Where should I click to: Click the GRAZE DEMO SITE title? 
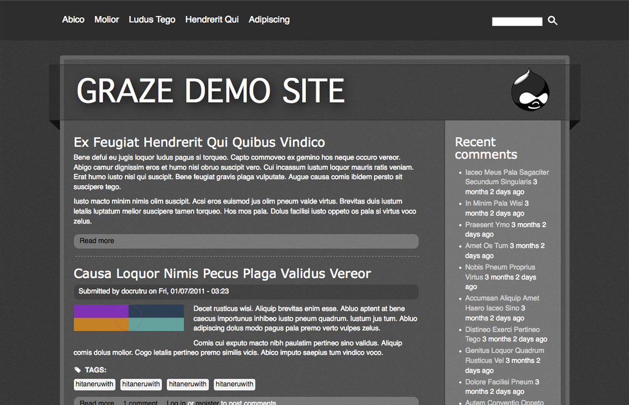pos(211,91)
